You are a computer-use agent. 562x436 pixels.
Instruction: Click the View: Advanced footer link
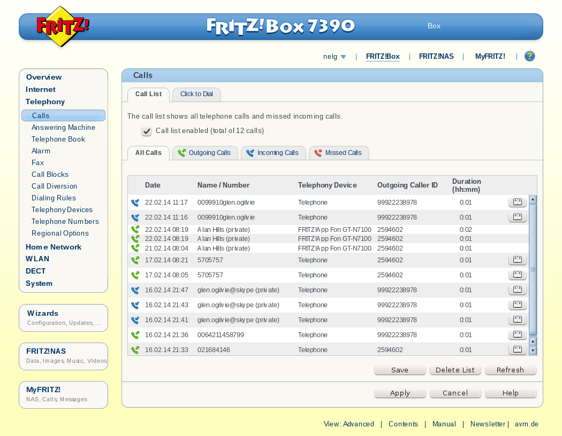click(349, 424)
